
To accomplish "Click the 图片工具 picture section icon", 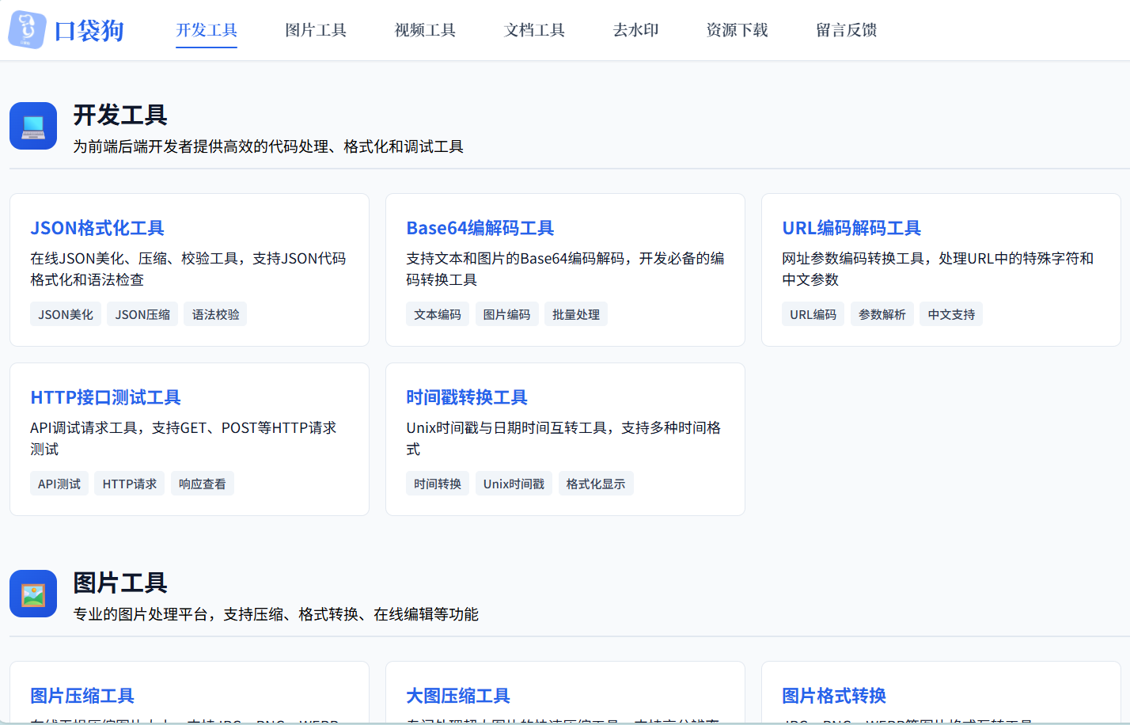I will [32, 593].
